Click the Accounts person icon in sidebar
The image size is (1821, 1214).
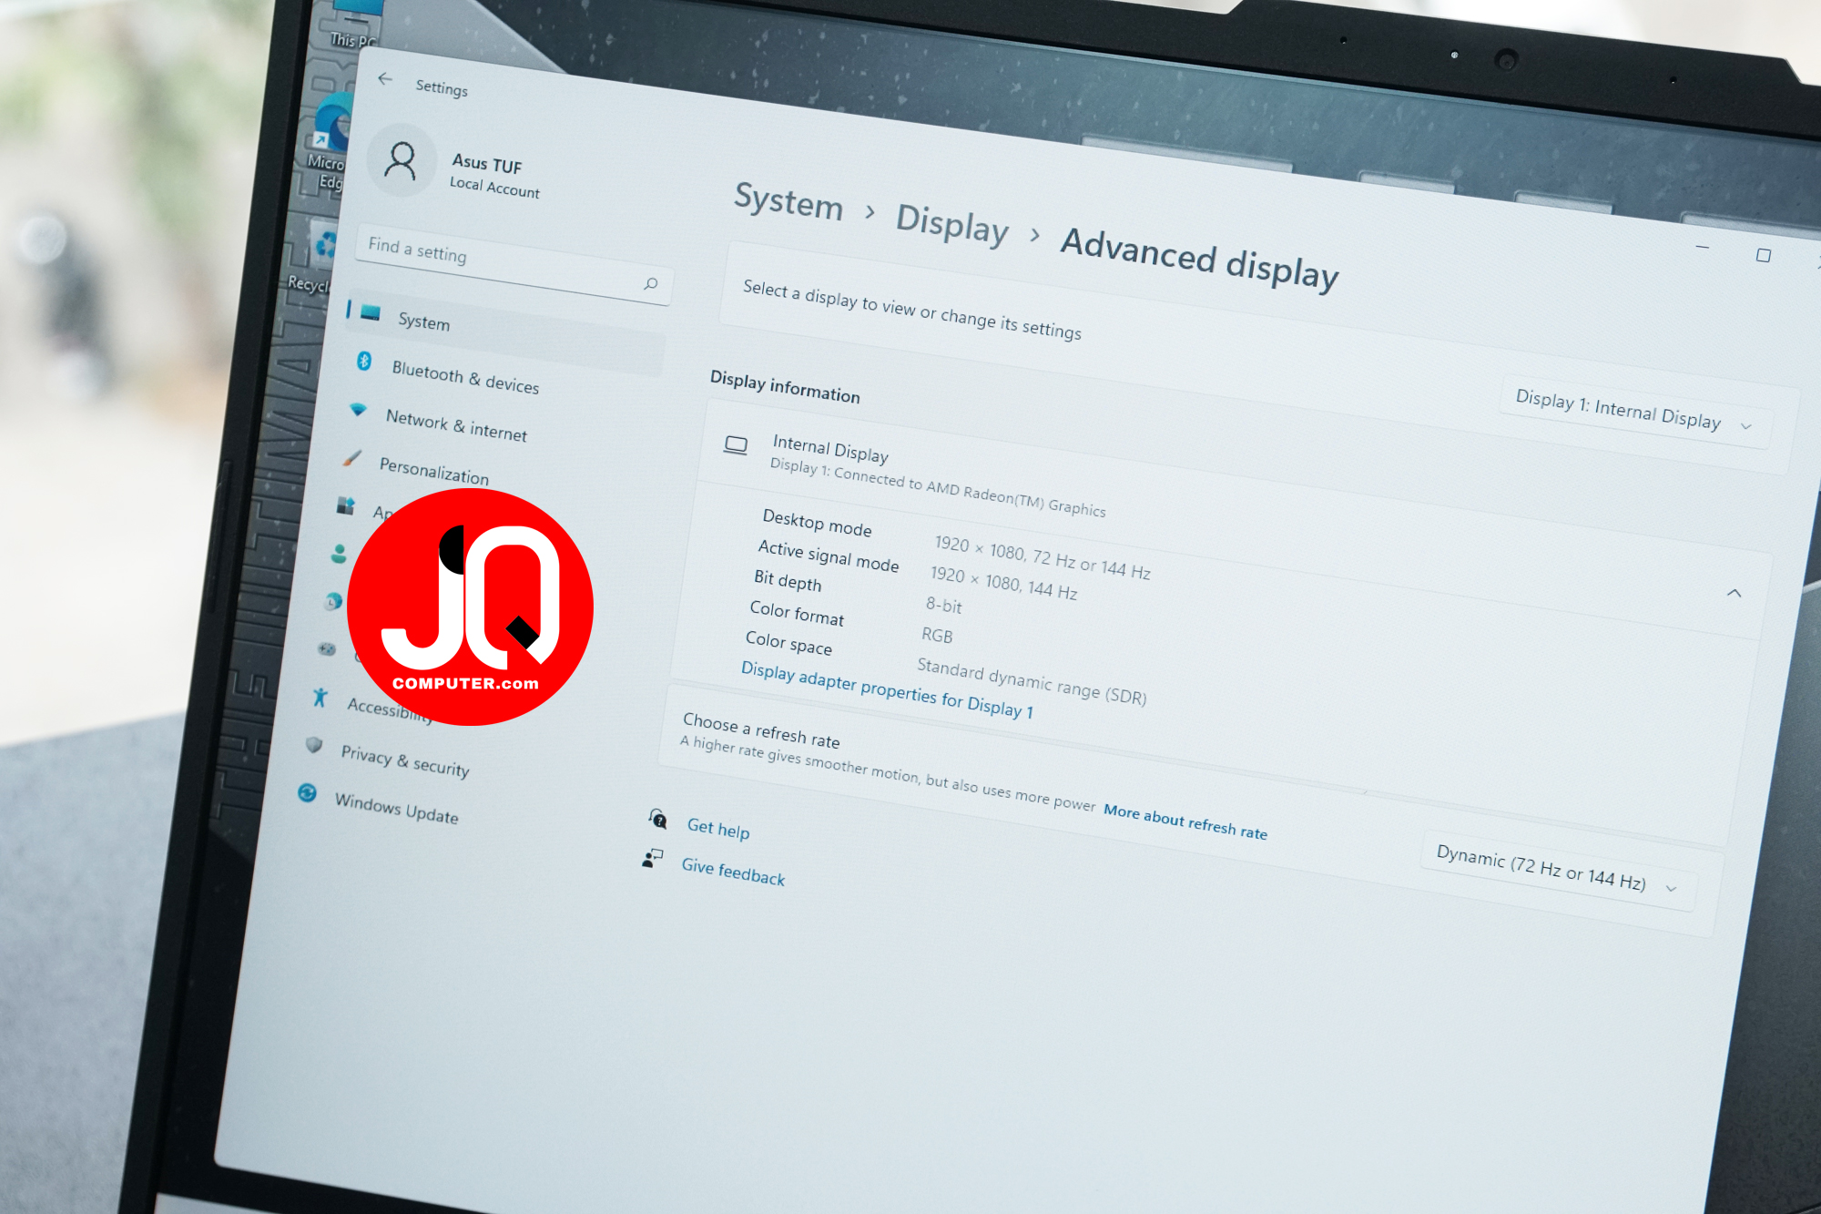point(340,553)
